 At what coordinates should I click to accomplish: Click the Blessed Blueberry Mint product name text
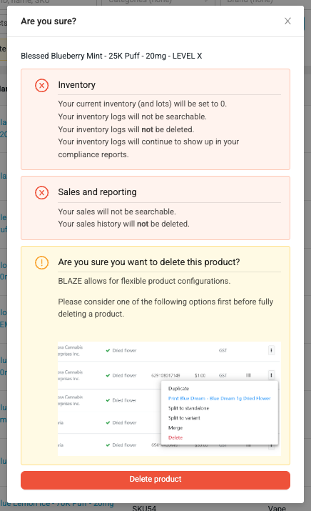(111, 56)
